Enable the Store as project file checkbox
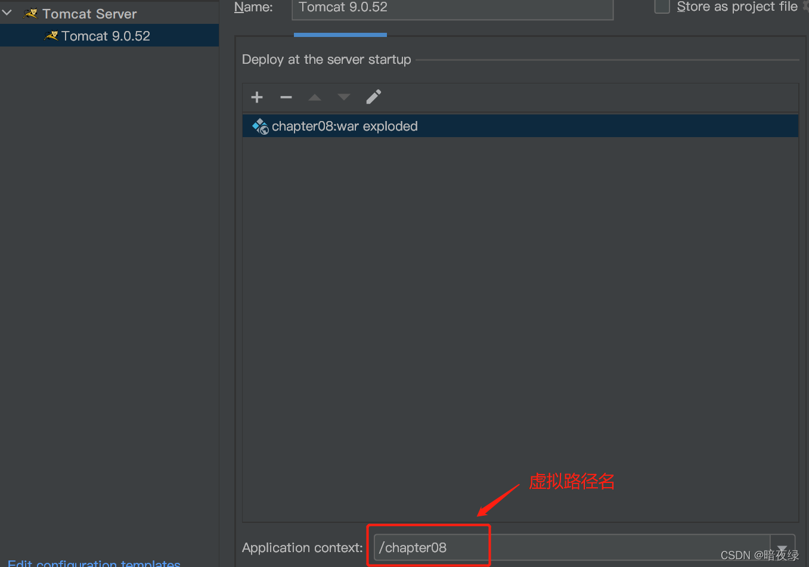The image size is (809, 567). point(662,7)
